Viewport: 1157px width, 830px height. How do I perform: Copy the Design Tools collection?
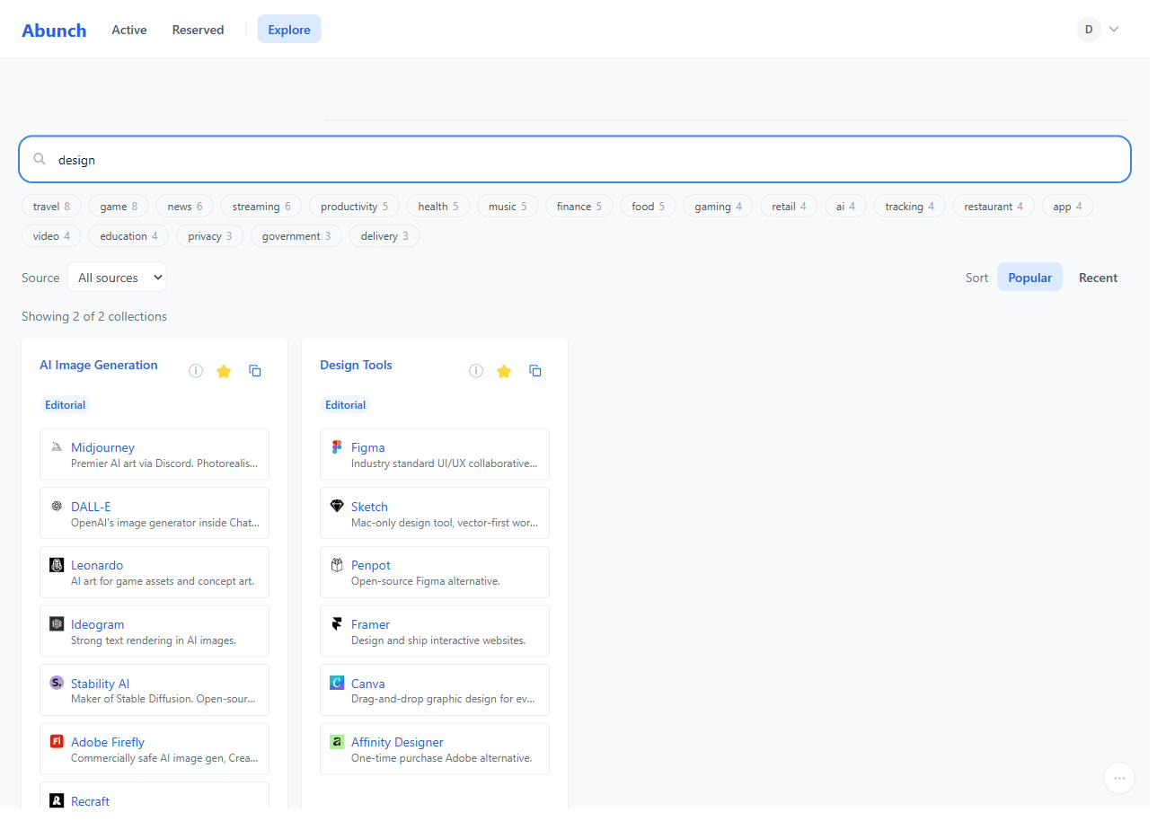click(535, 371)
